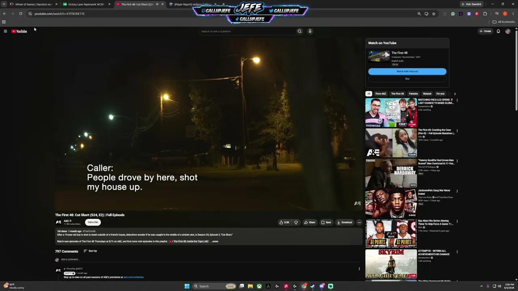518x291 pixels.
Task: Open the YouTube account avatar menu
Action: coord(508,31)
